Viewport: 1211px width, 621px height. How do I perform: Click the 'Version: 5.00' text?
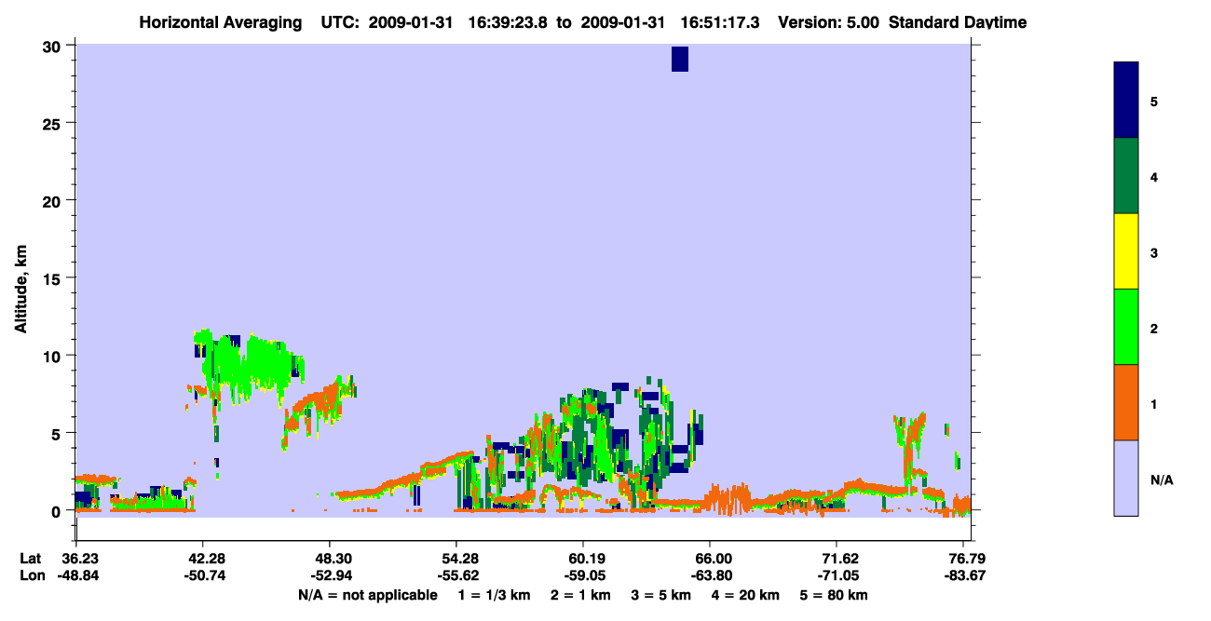829,22
